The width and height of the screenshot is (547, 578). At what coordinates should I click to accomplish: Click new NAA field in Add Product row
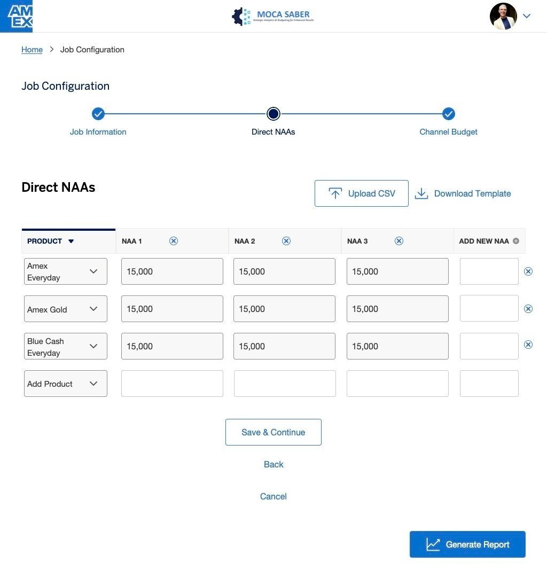tap(489, 384)
